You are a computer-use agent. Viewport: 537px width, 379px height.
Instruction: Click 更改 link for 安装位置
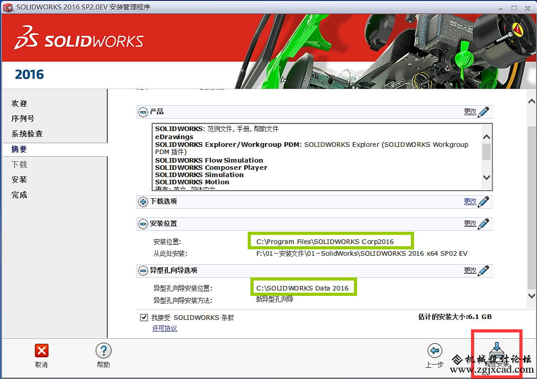(x=470, y=224)
